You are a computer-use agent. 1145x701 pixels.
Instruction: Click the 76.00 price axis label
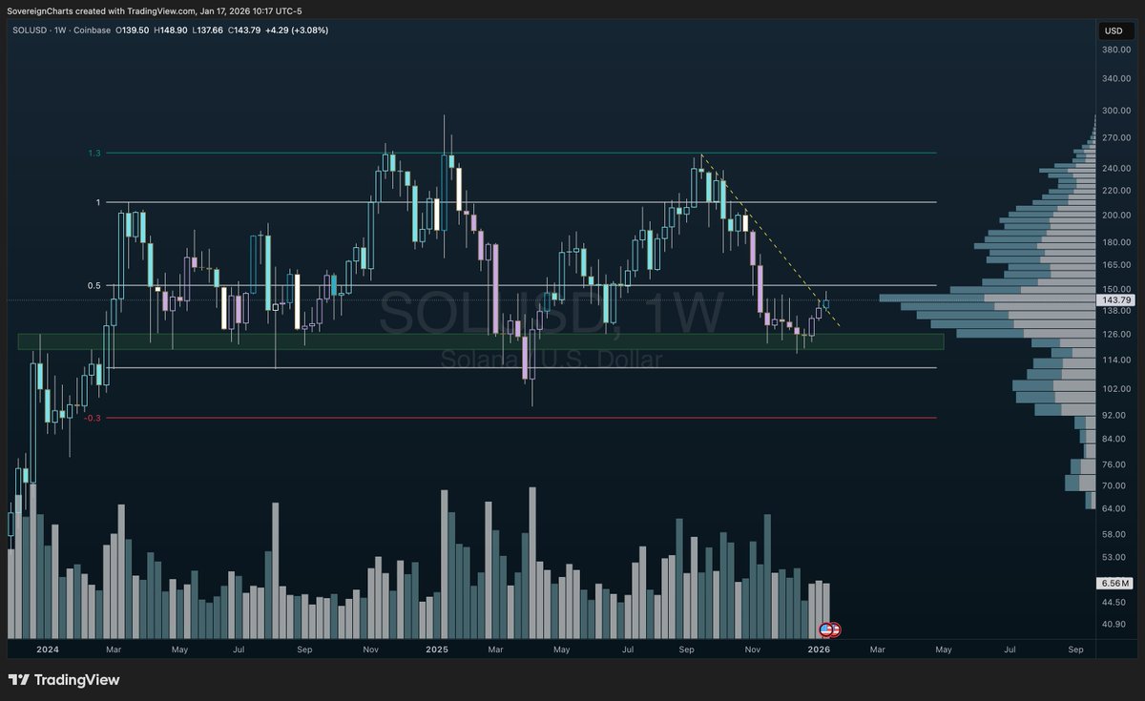click(1115, 464)
